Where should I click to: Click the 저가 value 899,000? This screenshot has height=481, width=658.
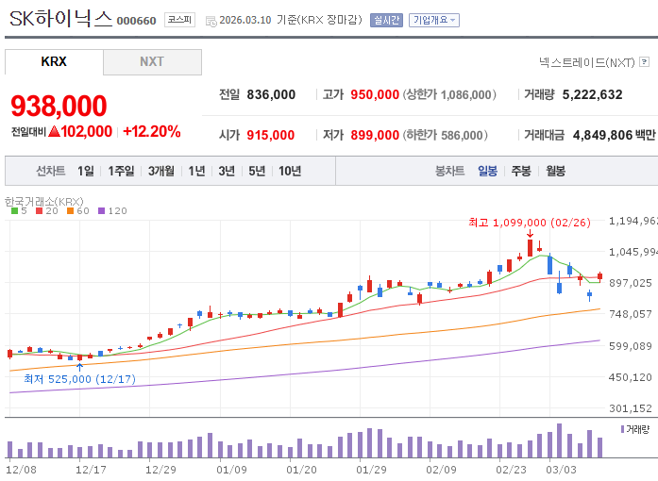click(x=375, y=135)
